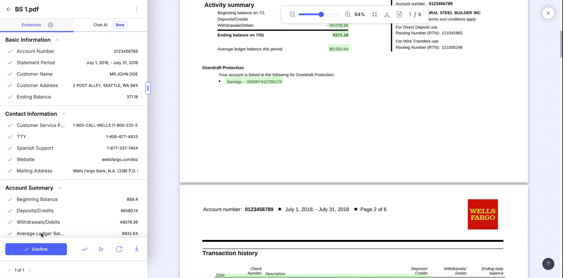Click the Statement Period value field
The image size is (563, 278).
pos(112,63)
